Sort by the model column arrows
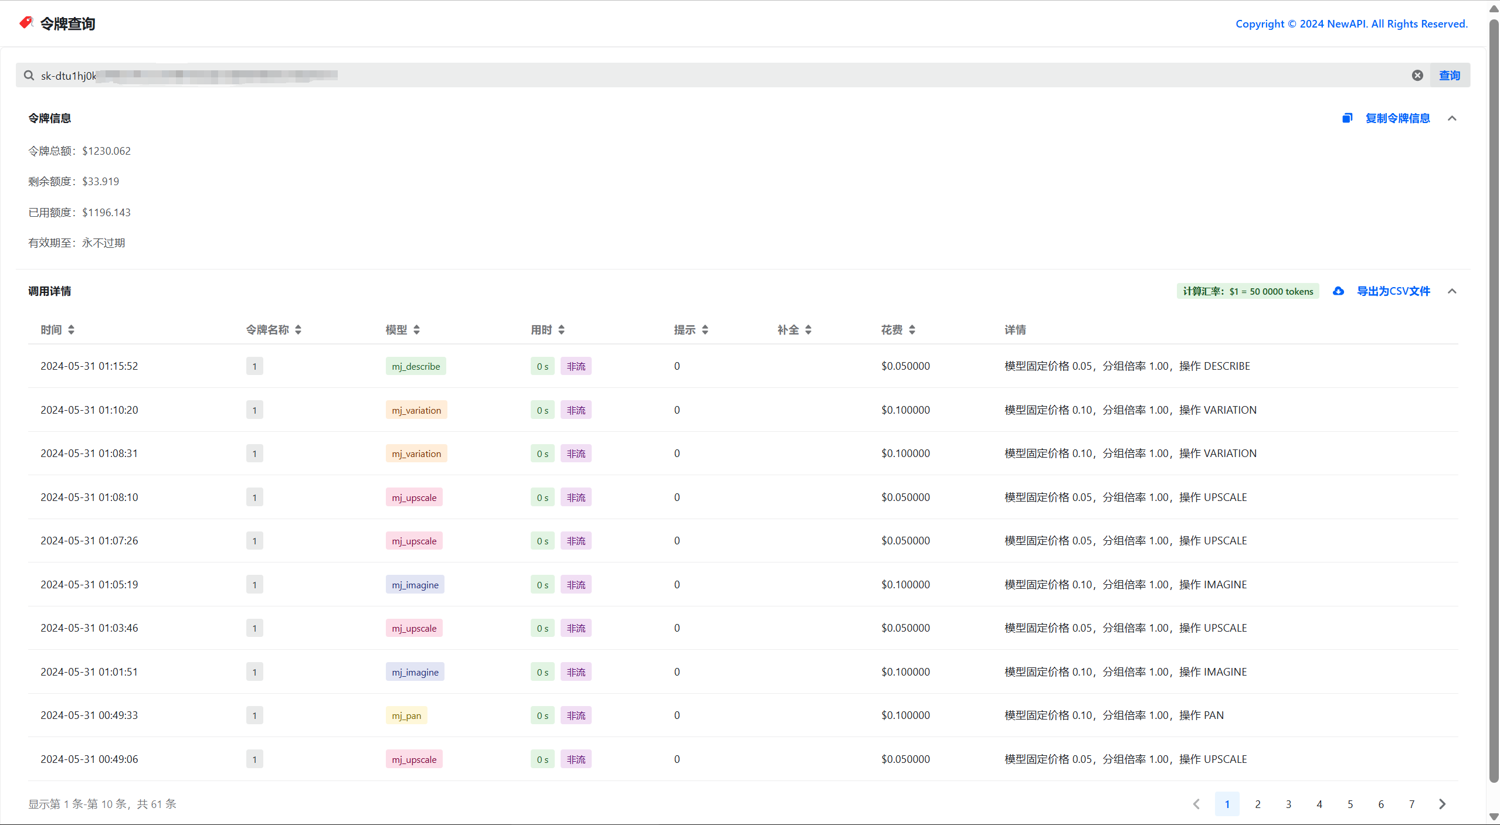The width and height of the screenshot is (1500, 825). (x=416, y=330)
